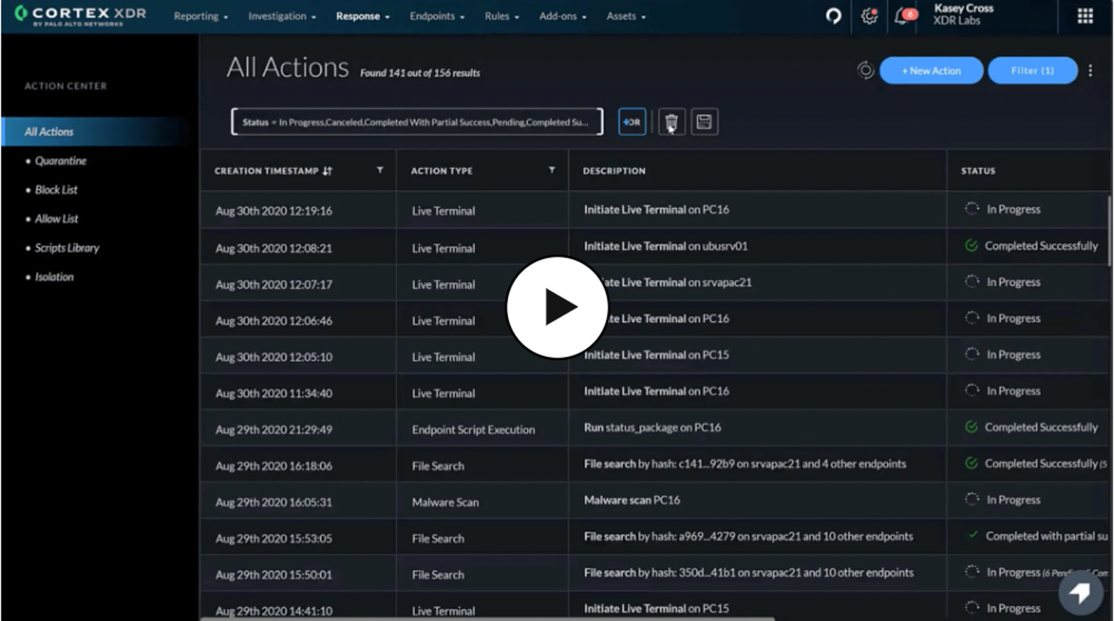Screen dimensions: 1114x621
Task: Delete the filter with trash icon
Action: [671, 122]
